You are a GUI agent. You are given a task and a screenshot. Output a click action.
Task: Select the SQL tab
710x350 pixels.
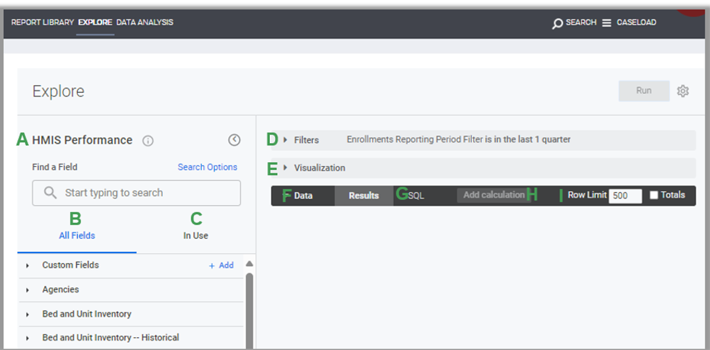416,196
